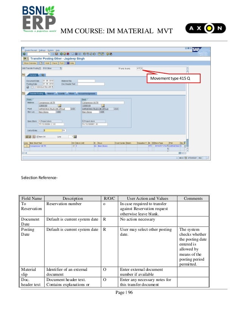The image size is (241, 312).
Task: Switch to the Where tab
Action: (x=71, y=94)
